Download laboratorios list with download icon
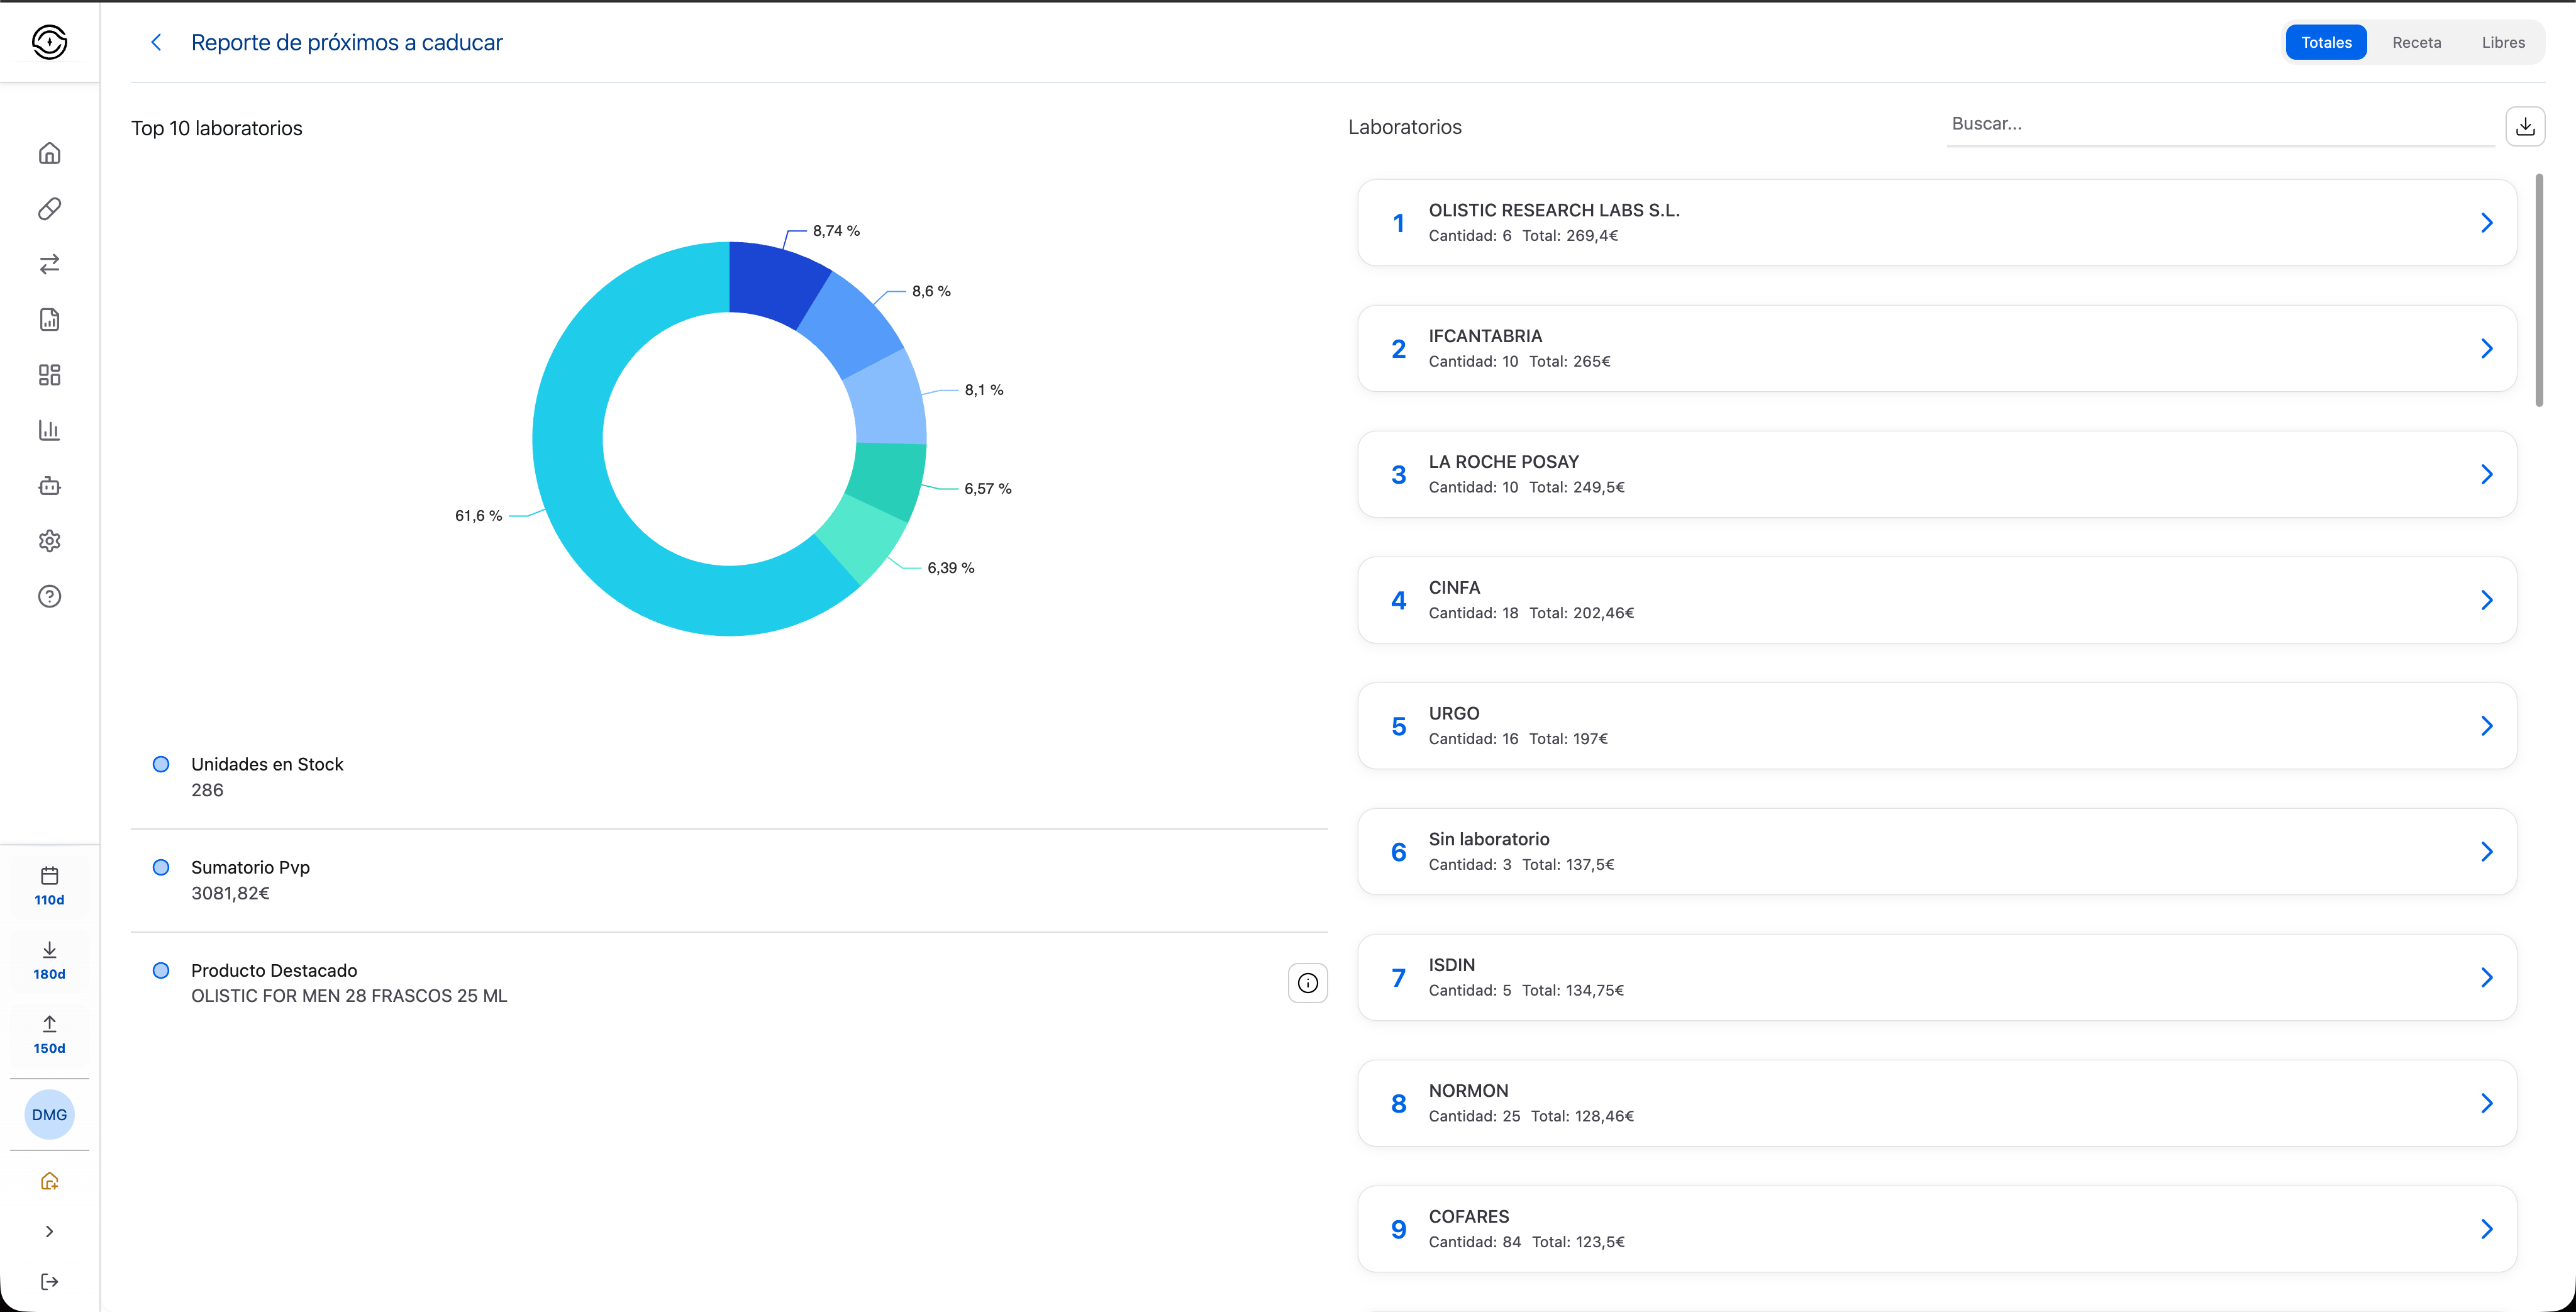Viewport: 2576px width, 1312px height. click(x=2524, y=126)
